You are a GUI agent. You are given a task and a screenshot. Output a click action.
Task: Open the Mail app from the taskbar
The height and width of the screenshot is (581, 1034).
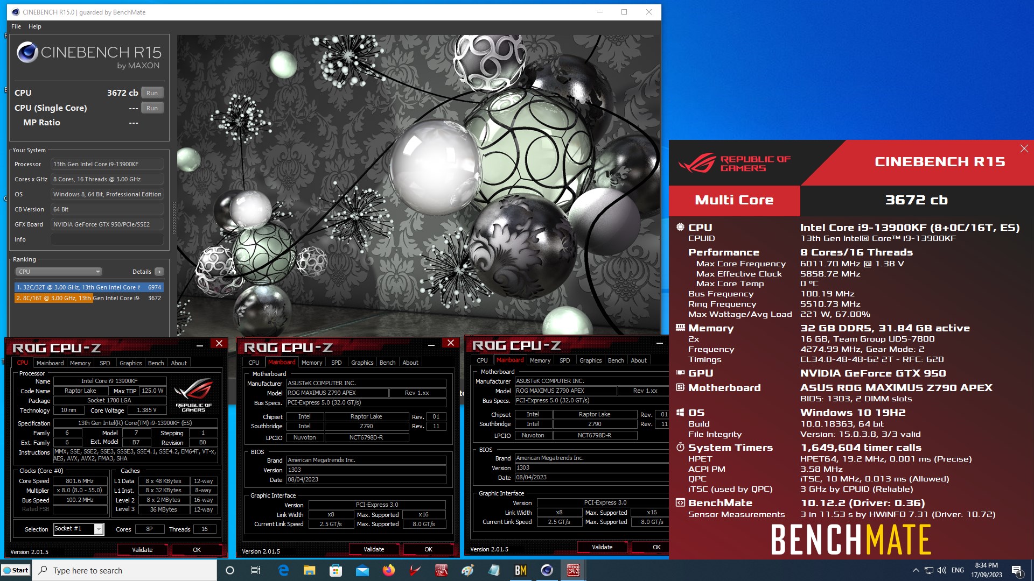(x=362, y=570)
